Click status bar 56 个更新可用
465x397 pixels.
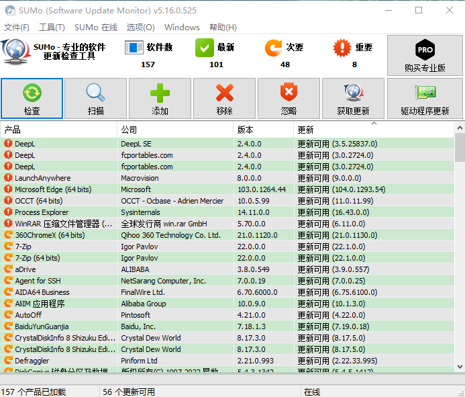click(129, 392)
